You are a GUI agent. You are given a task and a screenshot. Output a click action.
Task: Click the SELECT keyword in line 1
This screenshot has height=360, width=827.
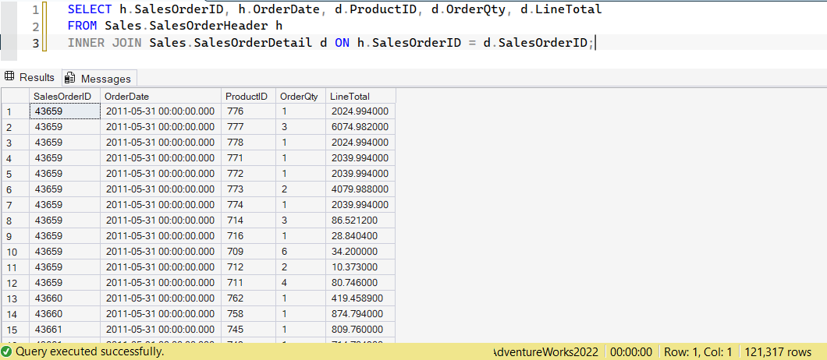pyautogui.click(x=90, y=9)
